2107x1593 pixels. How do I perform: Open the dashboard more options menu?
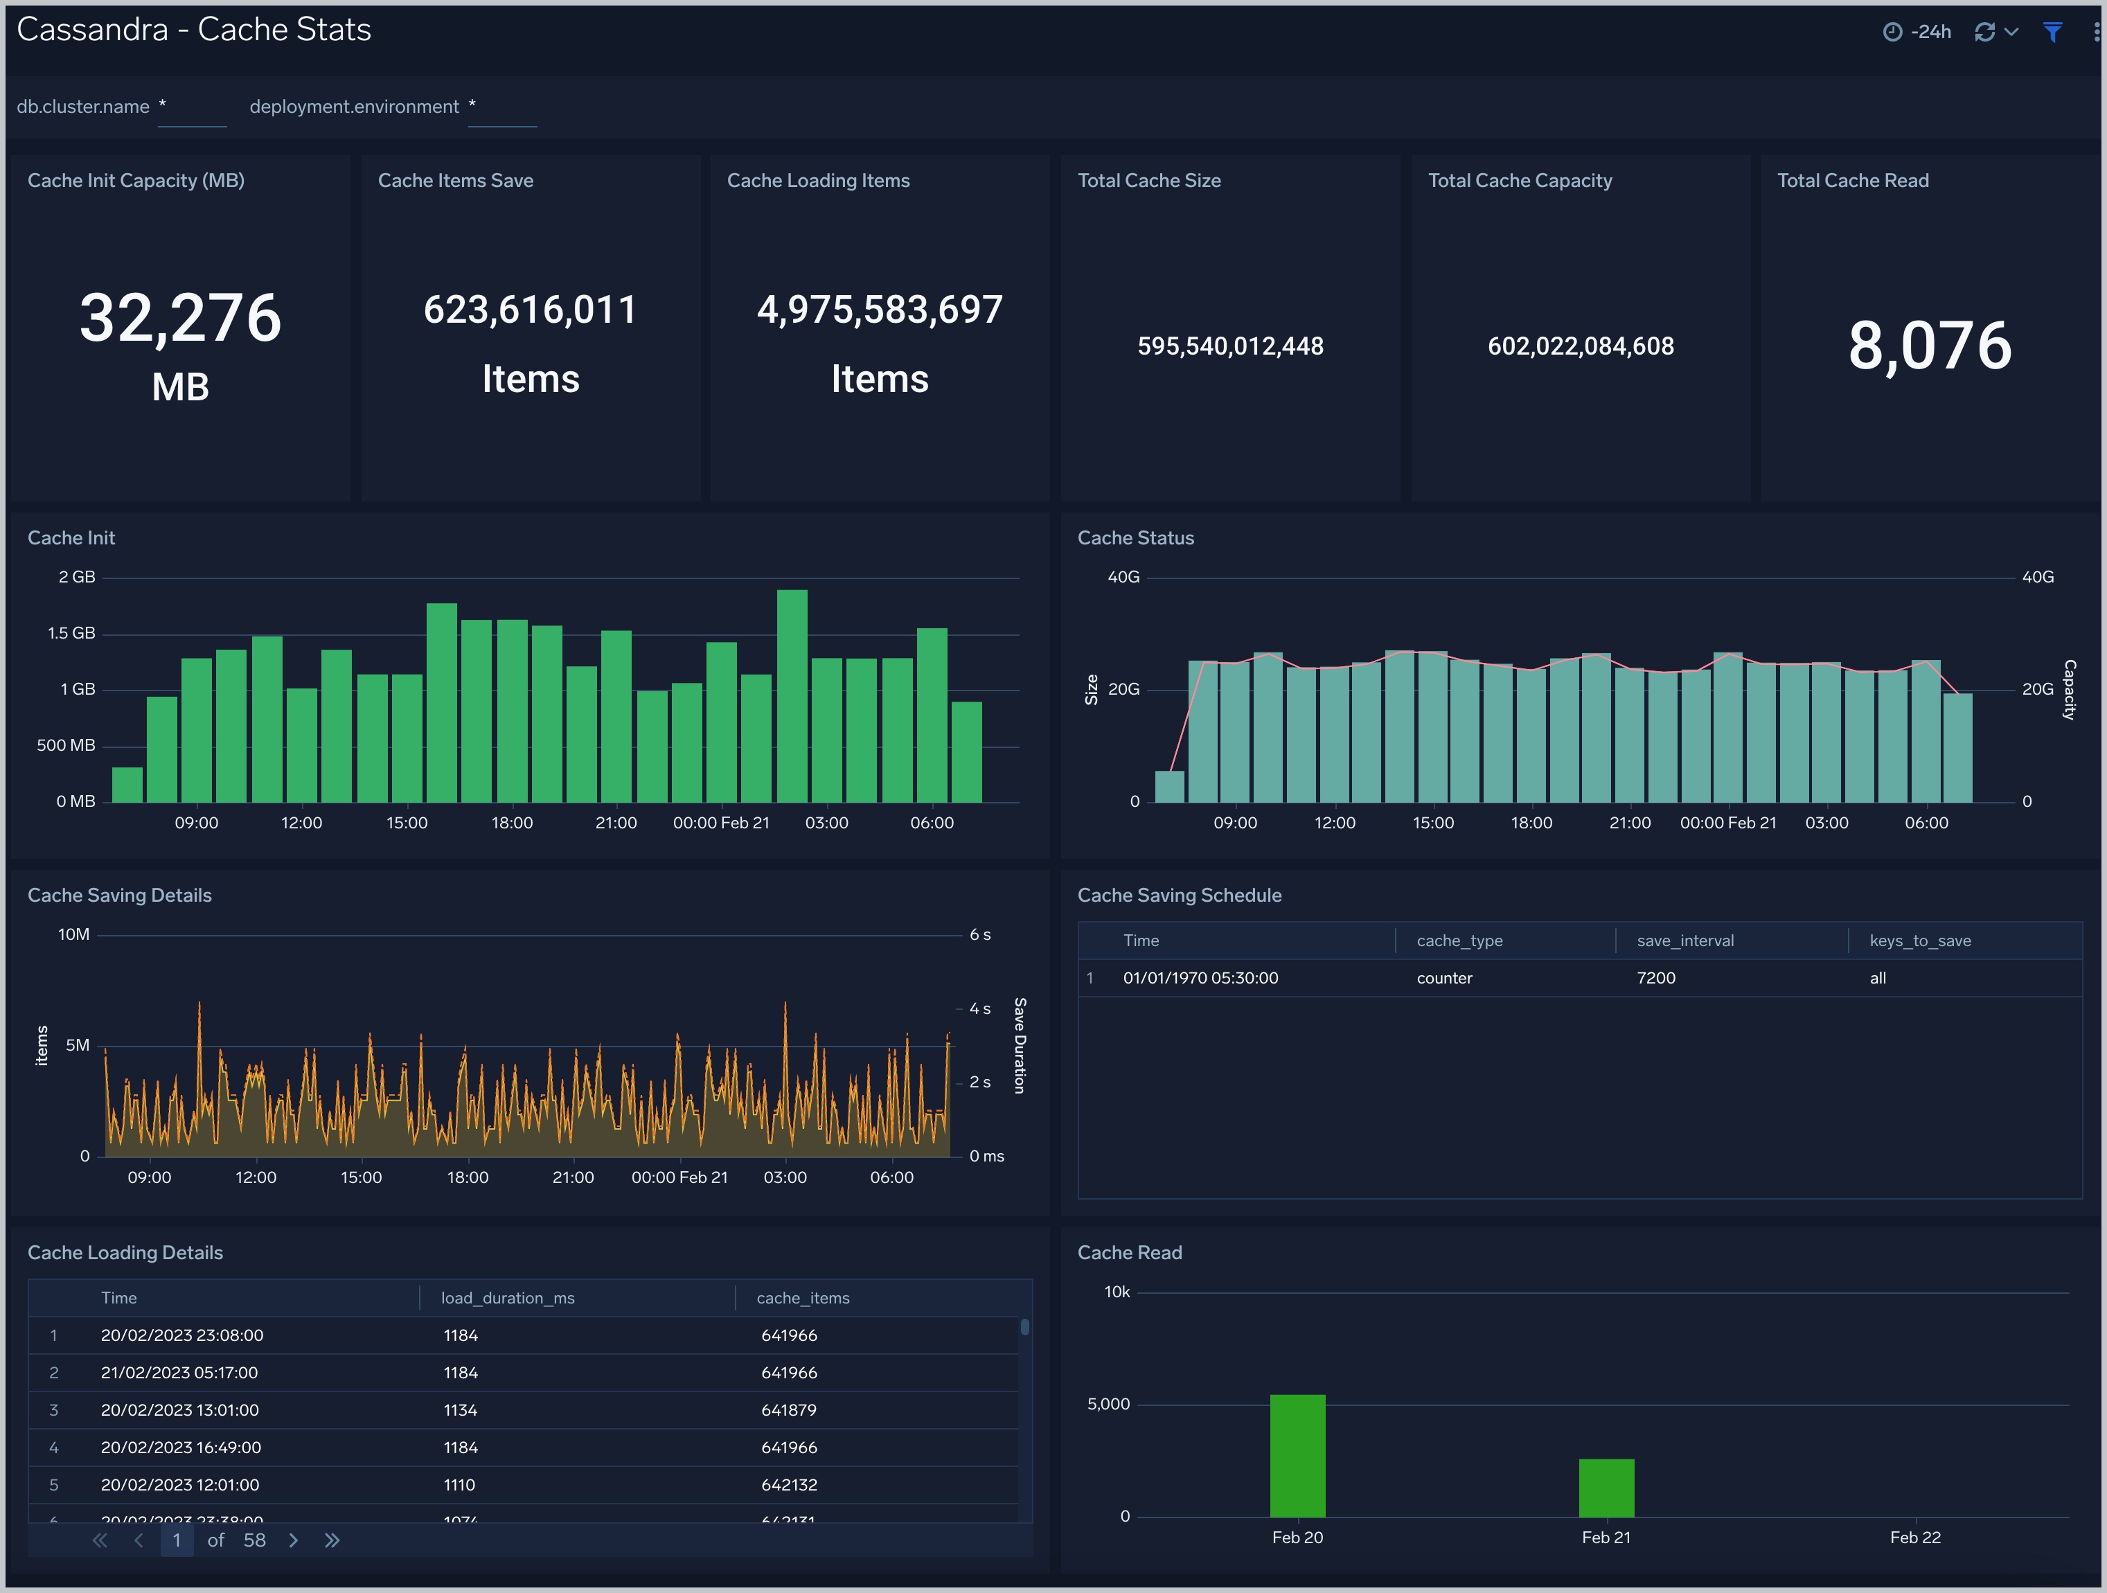(2095, 33)
